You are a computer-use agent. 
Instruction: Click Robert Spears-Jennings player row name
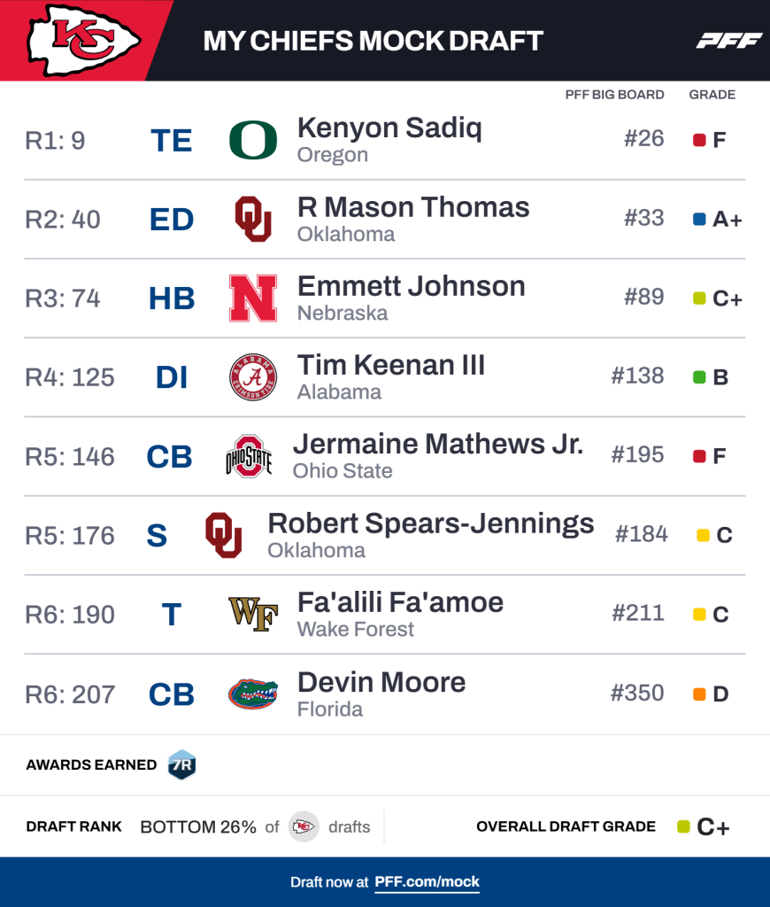430,523
